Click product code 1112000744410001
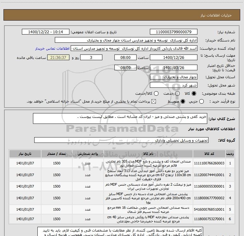Screen dimensions: 244x236 click(x=209, y=175)
